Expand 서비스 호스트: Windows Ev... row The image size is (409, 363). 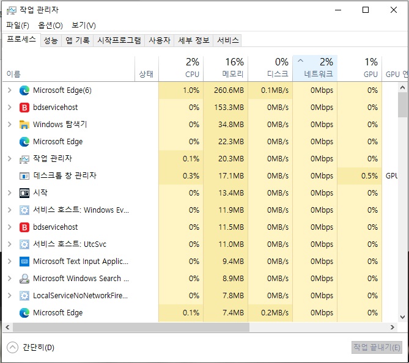pyautogui.click(x=10, y=210)
